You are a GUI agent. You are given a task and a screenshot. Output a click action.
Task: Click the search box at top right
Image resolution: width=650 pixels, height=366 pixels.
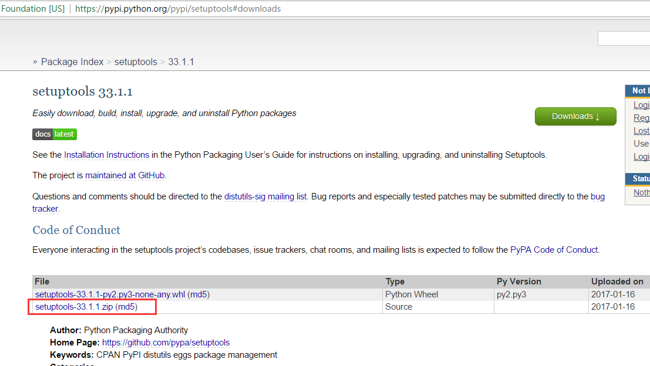pos(624,38)
